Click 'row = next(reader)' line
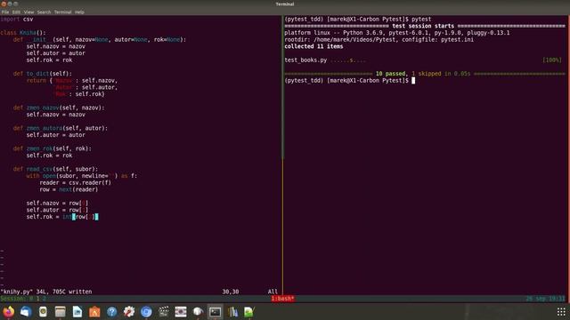 click(69, 189)
